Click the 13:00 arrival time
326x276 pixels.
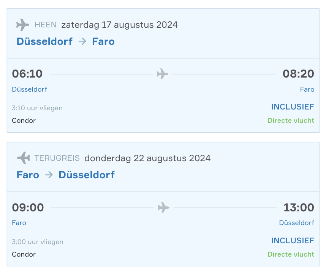click(299, 207)
